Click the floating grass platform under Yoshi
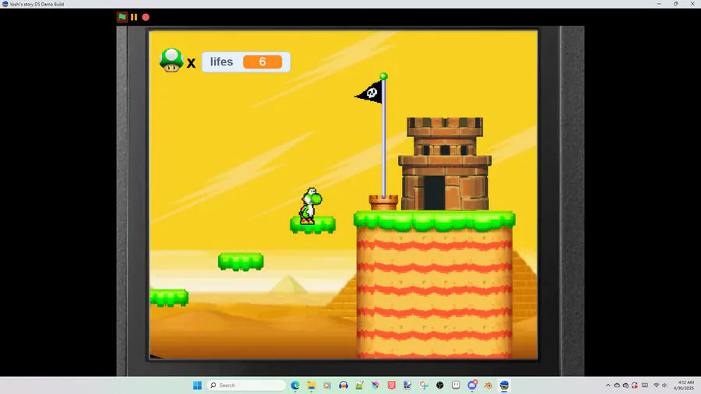701x394 pixels. tap(312, 225)
